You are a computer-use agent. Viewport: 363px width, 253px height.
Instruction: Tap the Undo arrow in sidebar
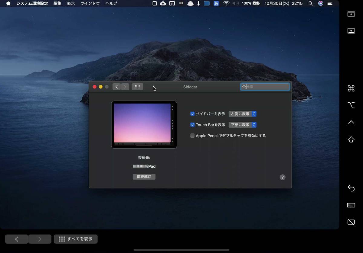point(351,188)
